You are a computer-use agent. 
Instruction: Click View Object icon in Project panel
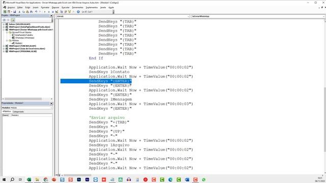[8, 20]
